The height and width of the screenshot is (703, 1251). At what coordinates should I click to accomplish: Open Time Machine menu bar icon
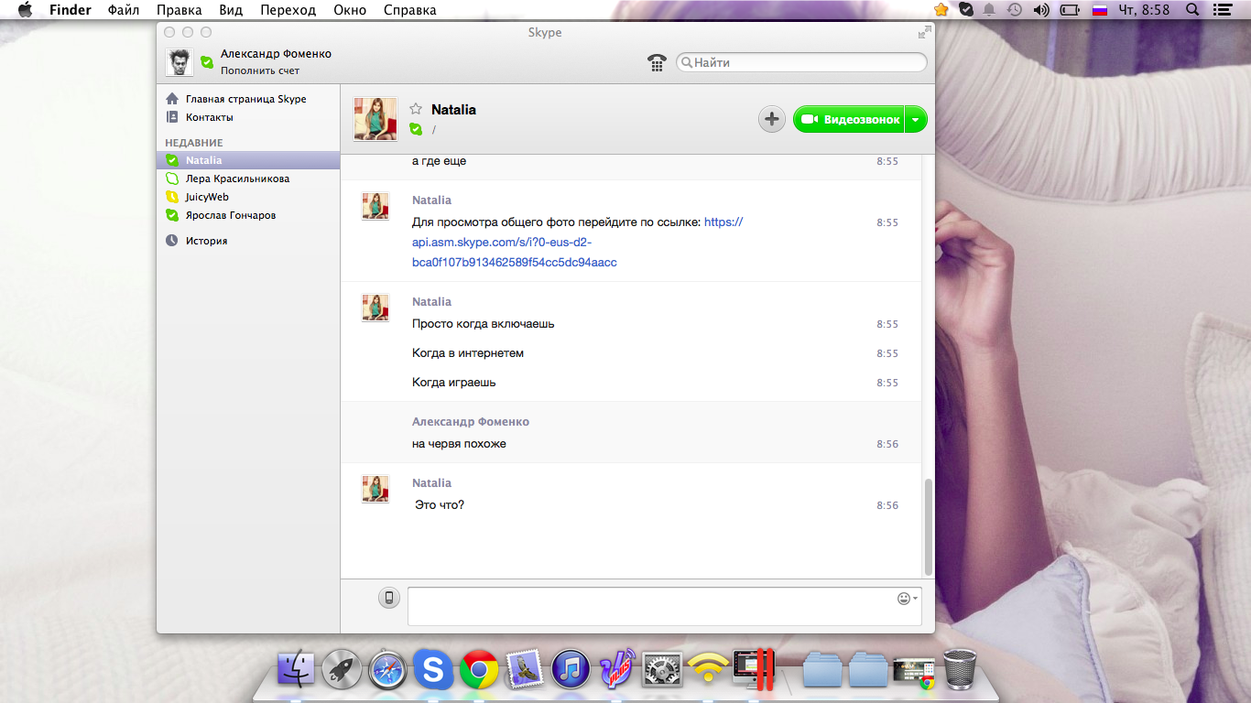click(x=1015, y=10)
